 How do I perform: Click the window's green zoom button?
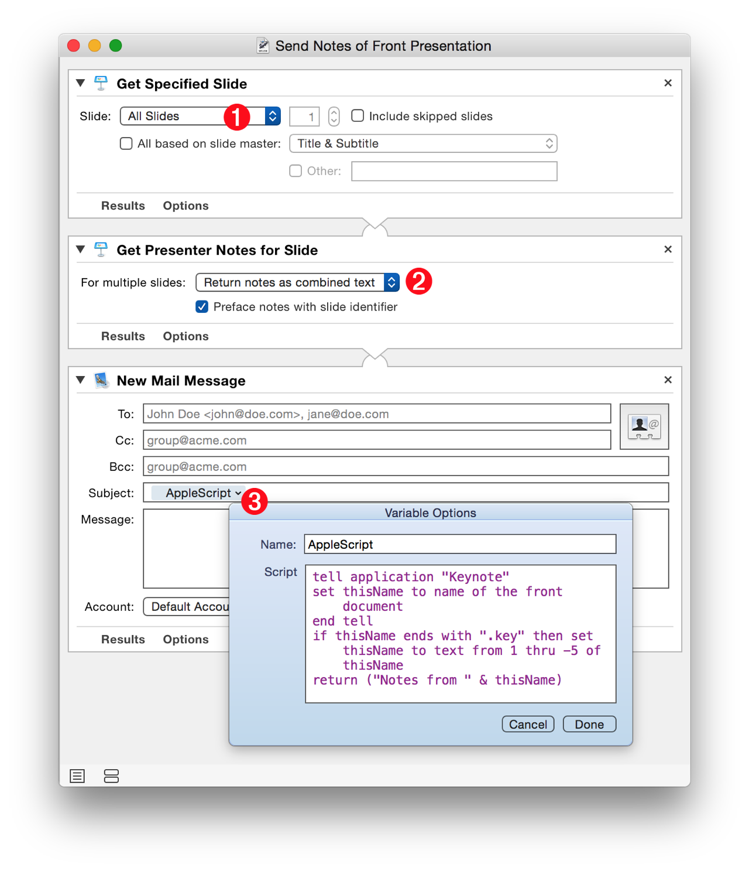tap(115, 46)
